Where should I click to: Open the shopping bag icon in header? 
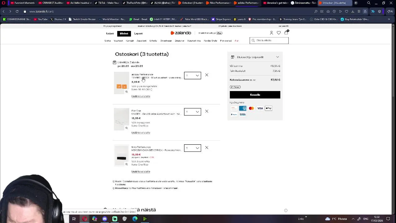click(x=286, y=33)
